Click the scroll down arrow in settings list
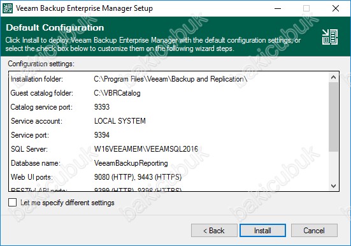Viewport: 351px width, 246px height. pyautogui.click(x=333, y=186)
